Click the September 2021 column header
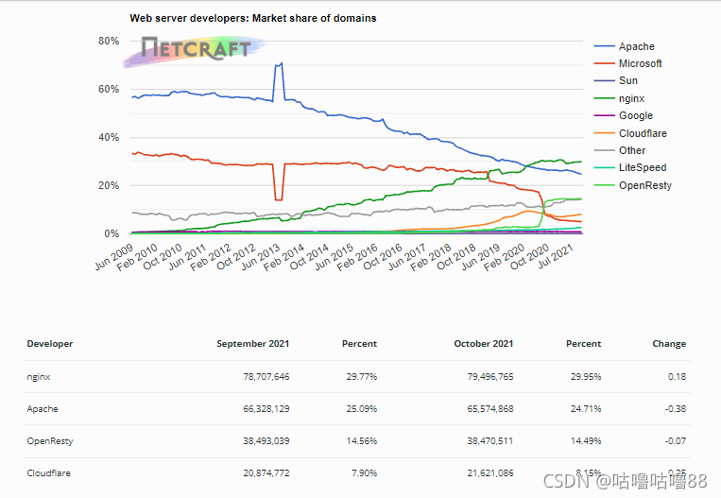Viewport: 721px width, 498px height. coord(253,343)
